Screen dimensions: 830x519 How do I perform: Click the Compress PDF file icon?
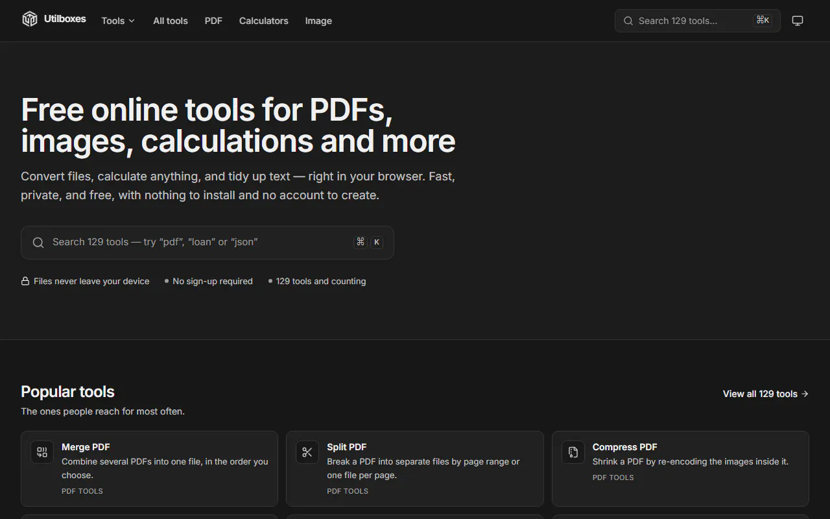(x=573, y=452)
